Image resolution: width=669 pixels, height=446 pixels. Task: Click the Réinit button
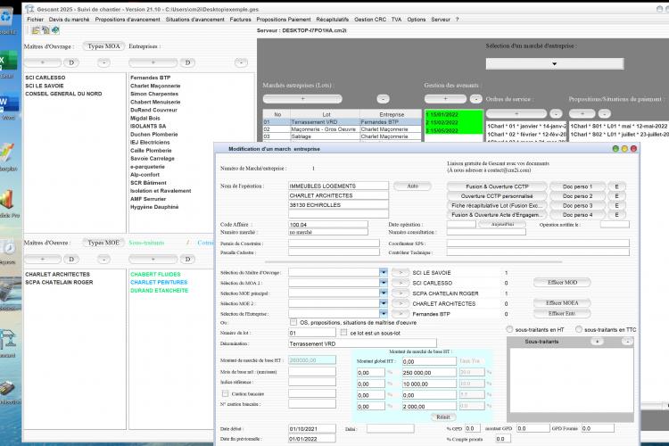tap(442, 417)
